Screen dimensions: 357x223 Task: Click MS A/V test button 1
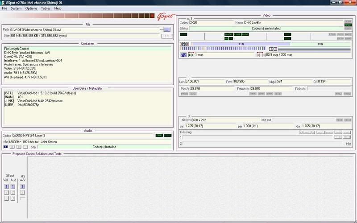(x=22, y=186)
